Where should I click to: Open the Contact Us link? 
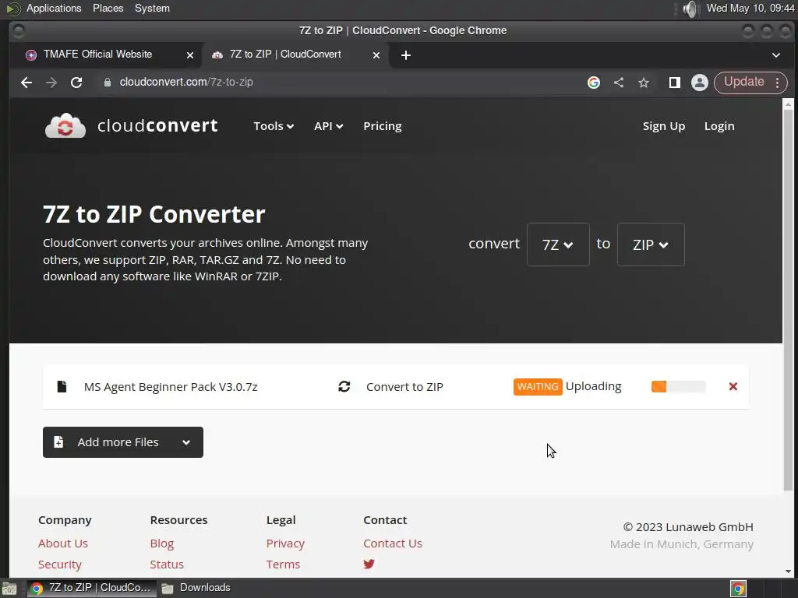coord(393,543)
